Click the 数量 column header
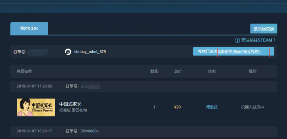The image size is (287, 139). click(x=154, y=71)
